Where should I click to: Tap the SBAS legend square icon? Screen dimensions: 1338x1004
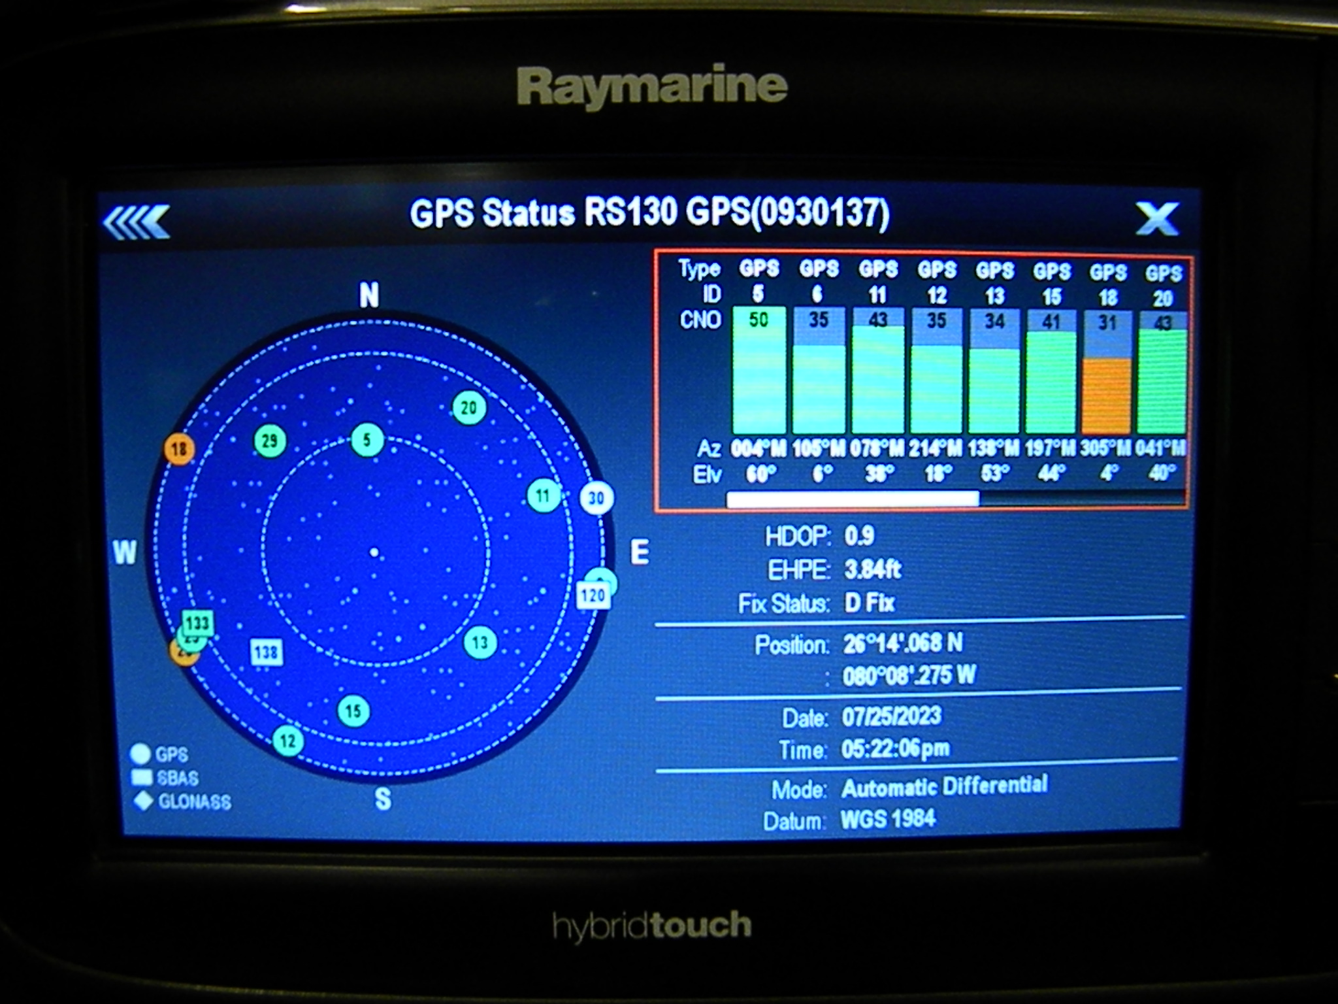(141, 777)
